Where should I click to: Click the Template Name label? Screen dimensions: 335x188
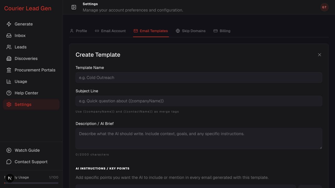[90, 68]
